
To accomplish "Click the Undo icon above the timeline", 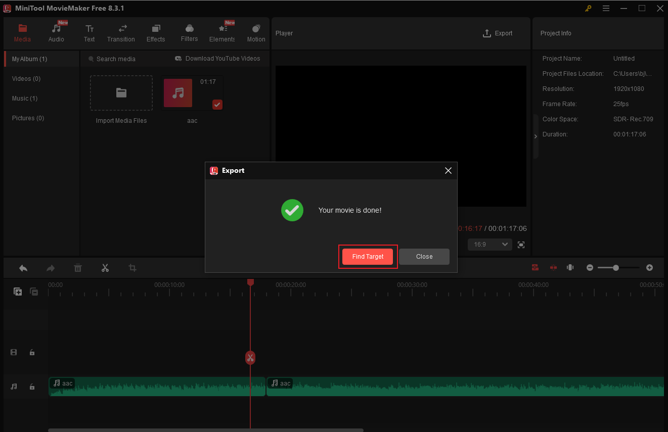I will (x=23, y=268).
